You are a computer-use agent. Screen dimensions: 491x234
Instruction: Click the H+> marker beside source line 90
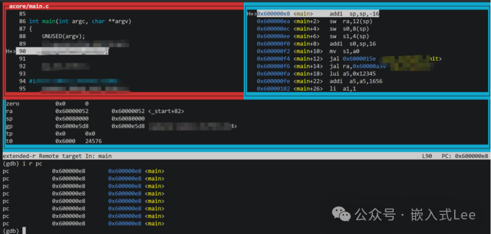(x=10, y=51)
